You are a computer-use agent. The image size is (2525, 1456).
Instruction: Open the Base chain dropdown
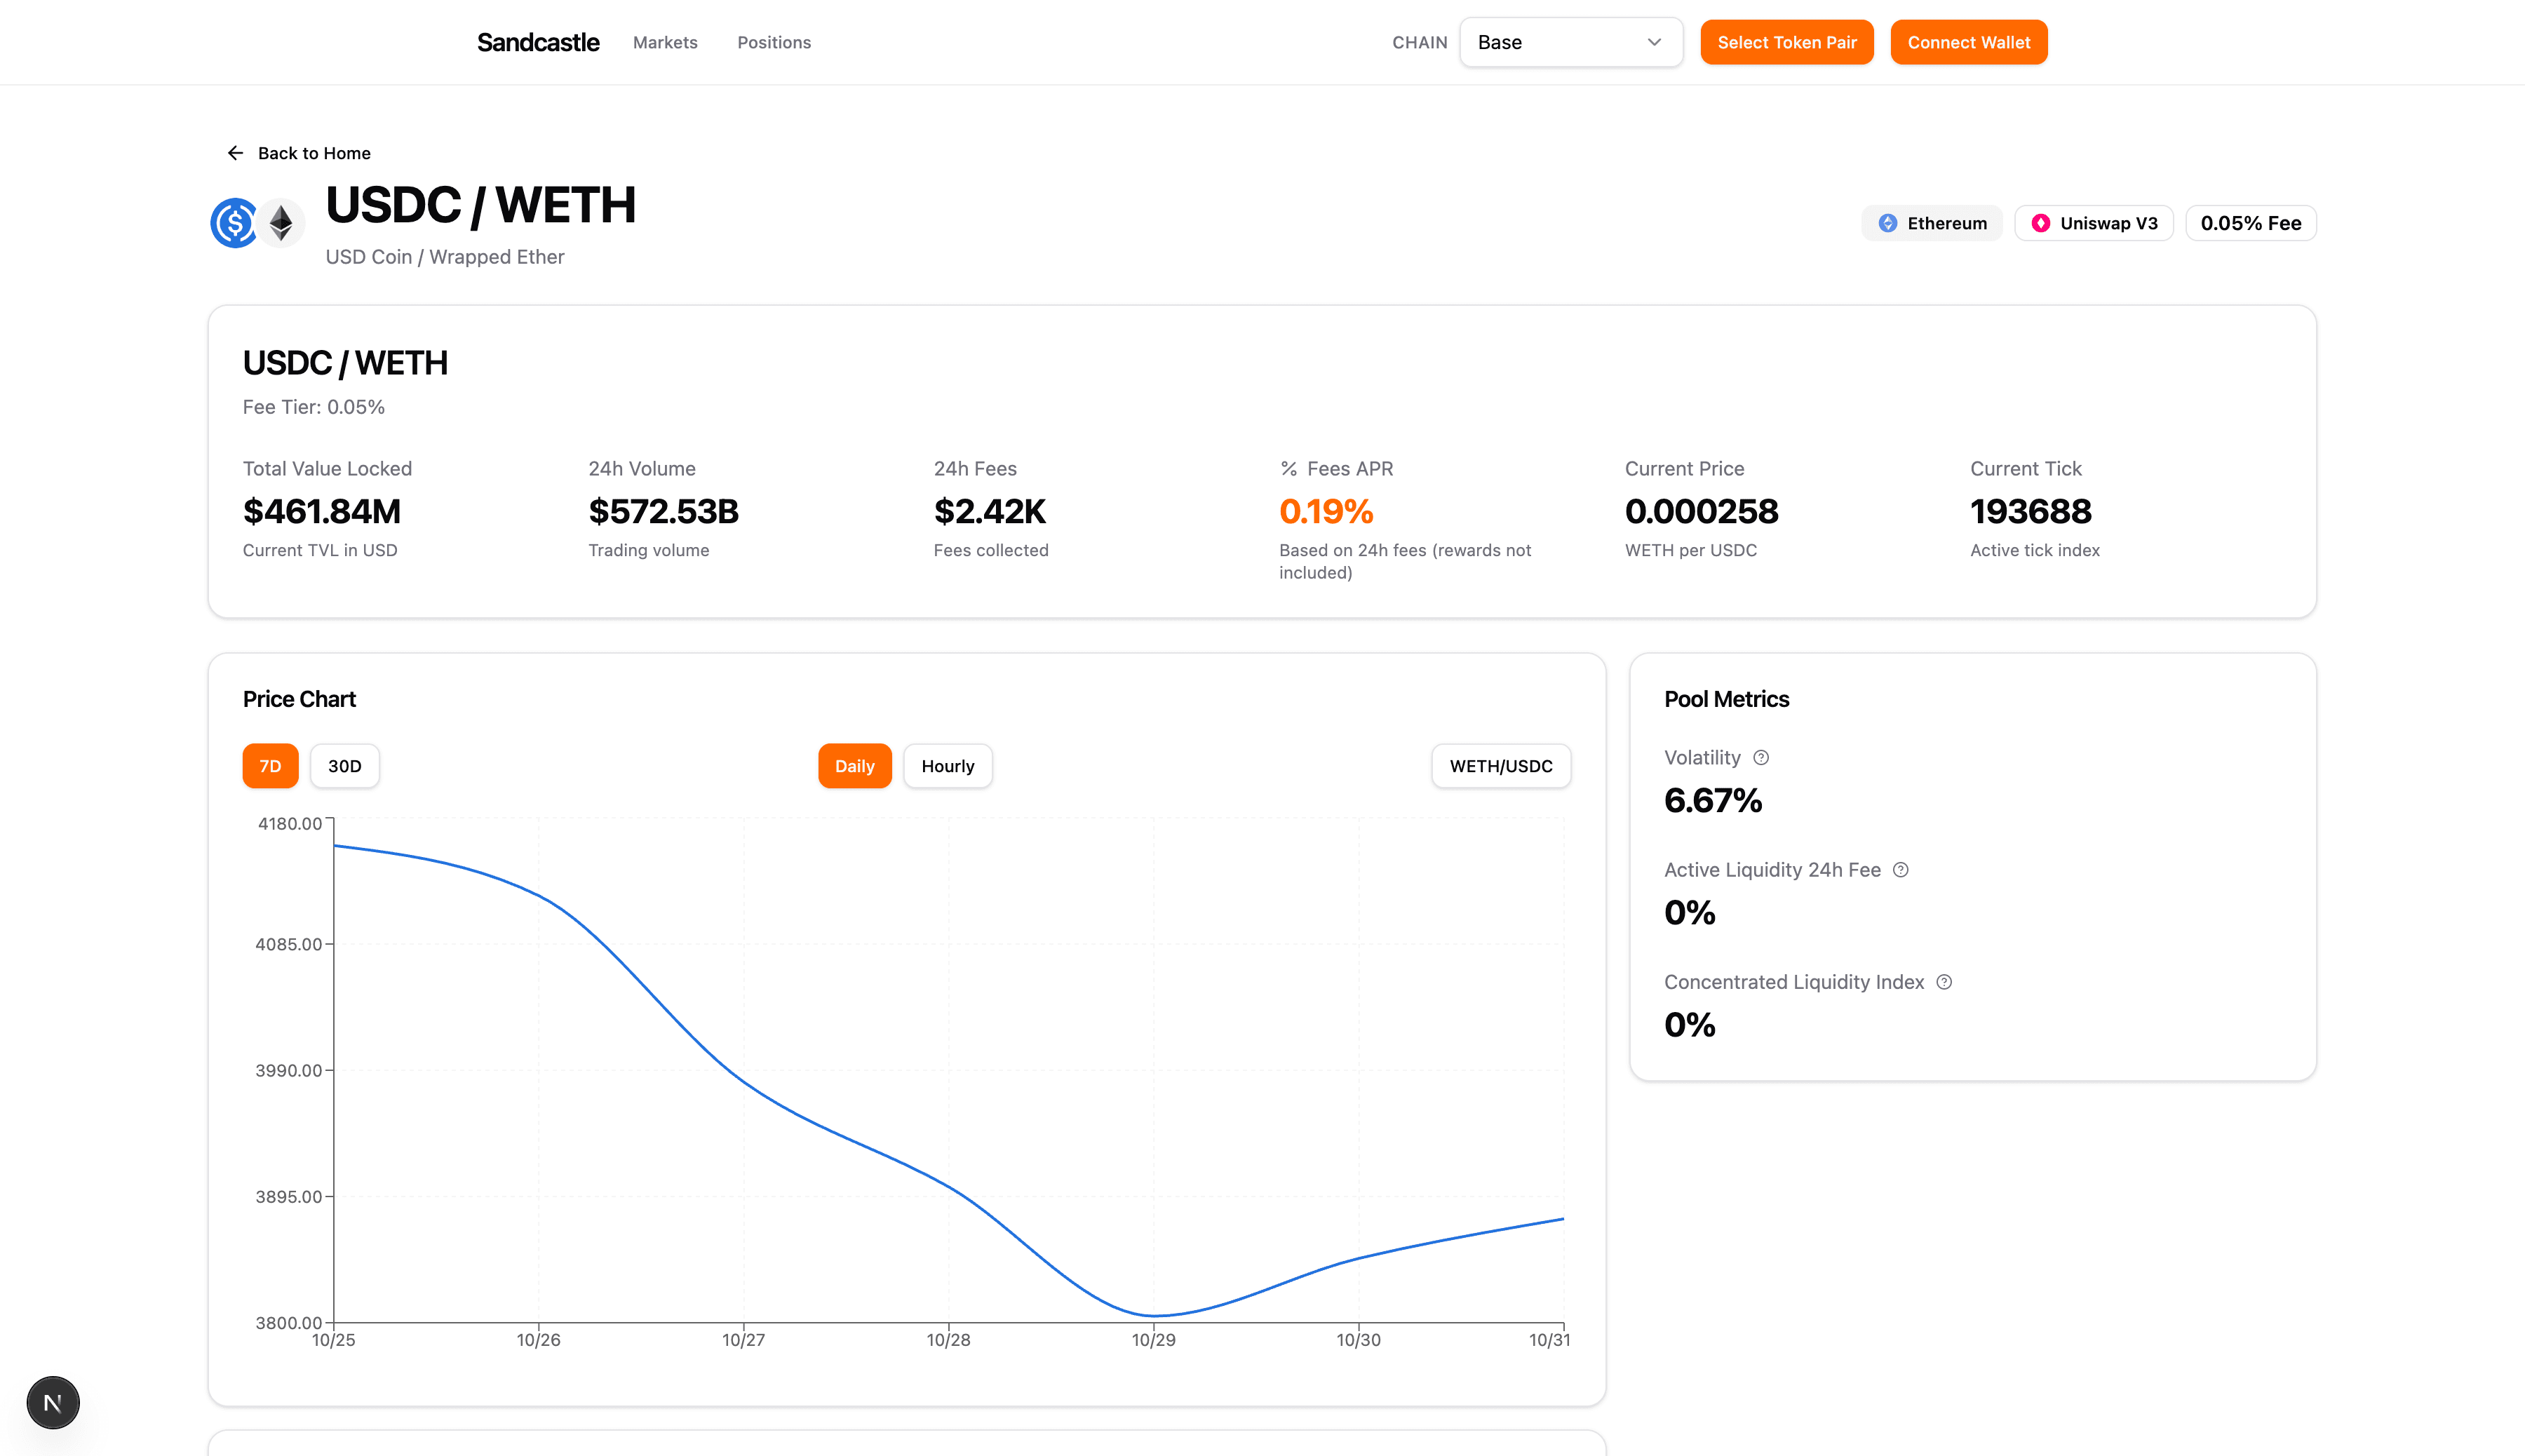click(1570, 42)
